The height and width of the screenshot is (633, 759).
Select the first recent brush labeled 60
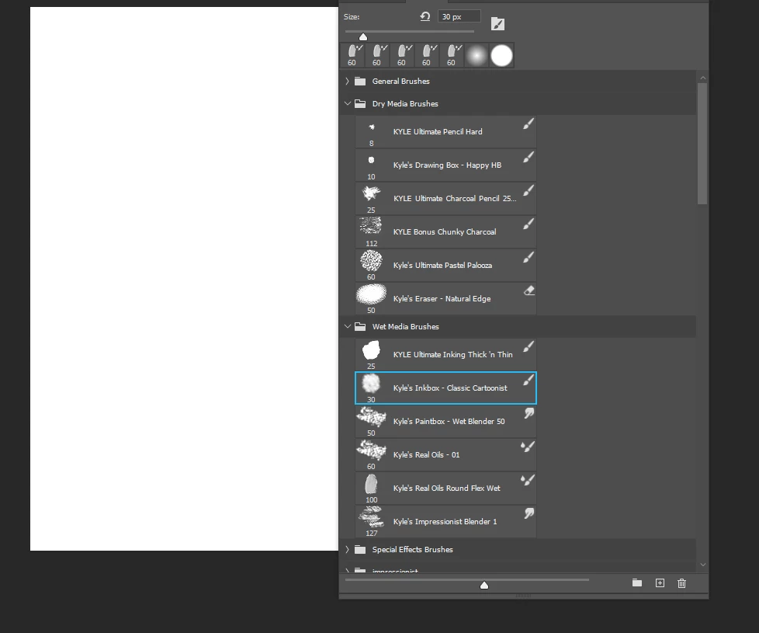point(353,56)
